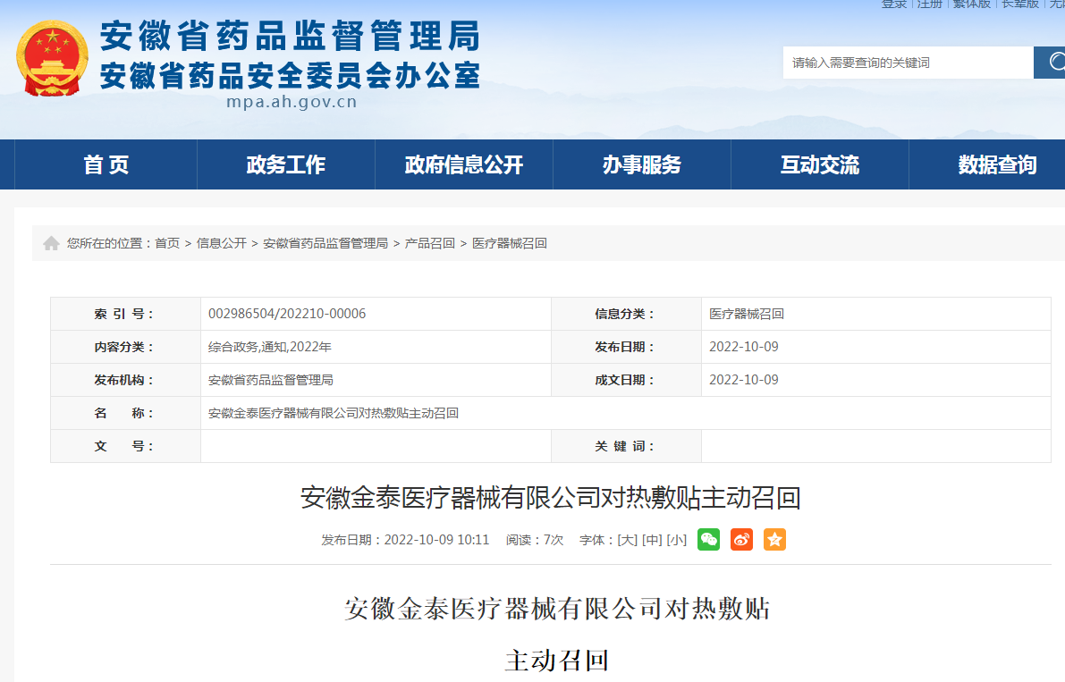
Task: Click the body heading line 主动召回
Action: coord(557,661)
